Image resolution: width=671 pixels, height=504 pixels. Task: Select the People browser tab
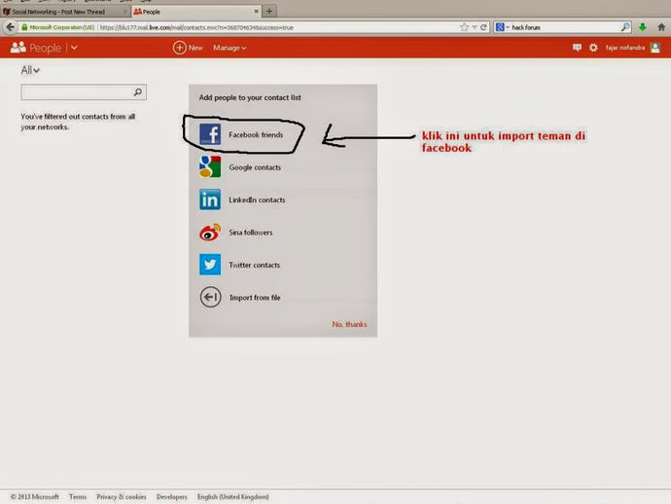[195, 12]
